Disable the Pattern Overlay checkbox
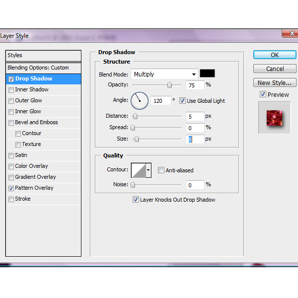The image size is (298, 298). (11, 188)
